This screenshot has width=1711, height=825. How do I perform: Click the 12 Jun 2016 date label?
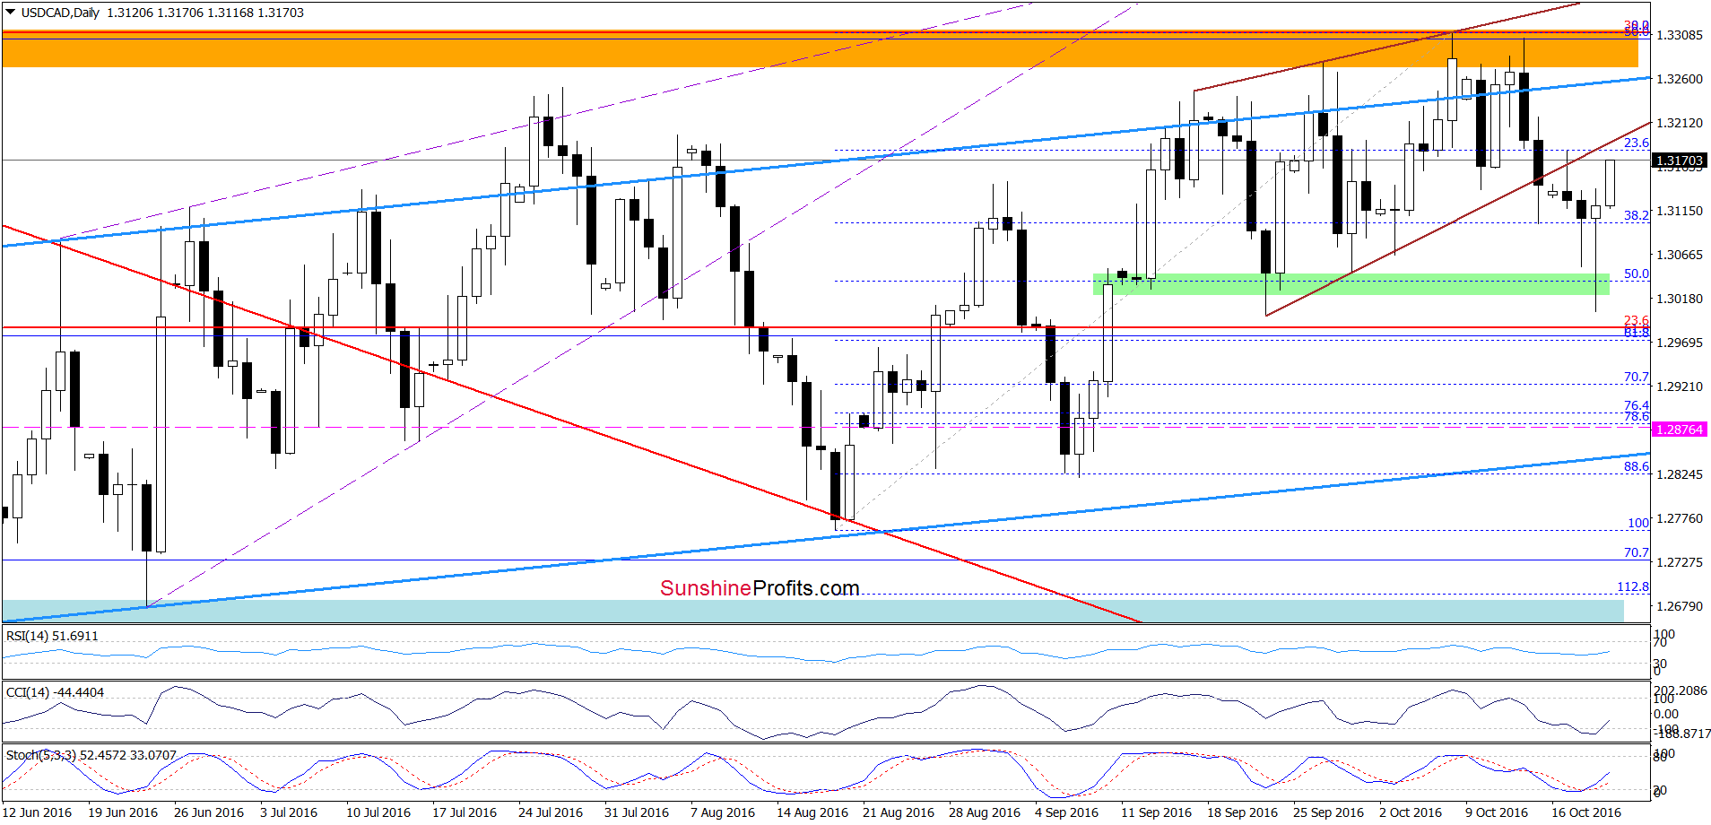click(37, 812)
